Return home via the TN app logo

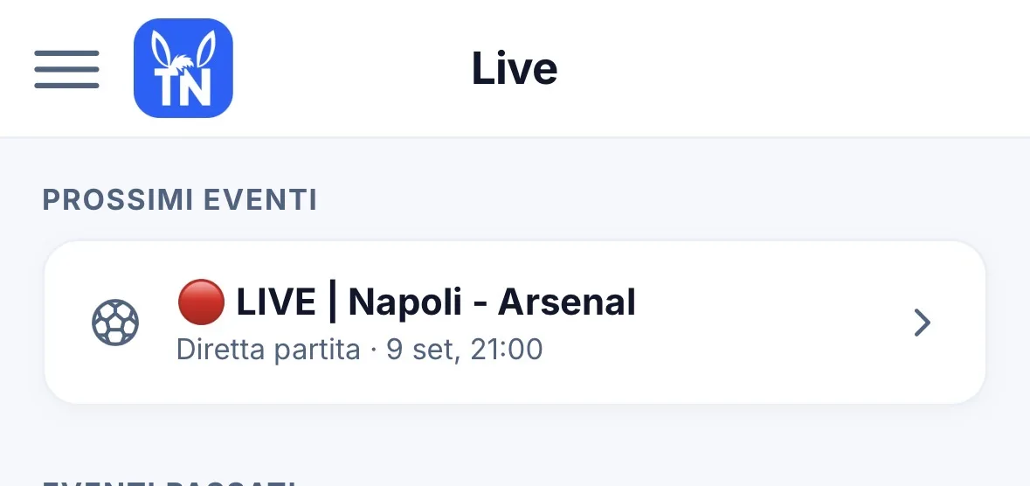point(183,68)
